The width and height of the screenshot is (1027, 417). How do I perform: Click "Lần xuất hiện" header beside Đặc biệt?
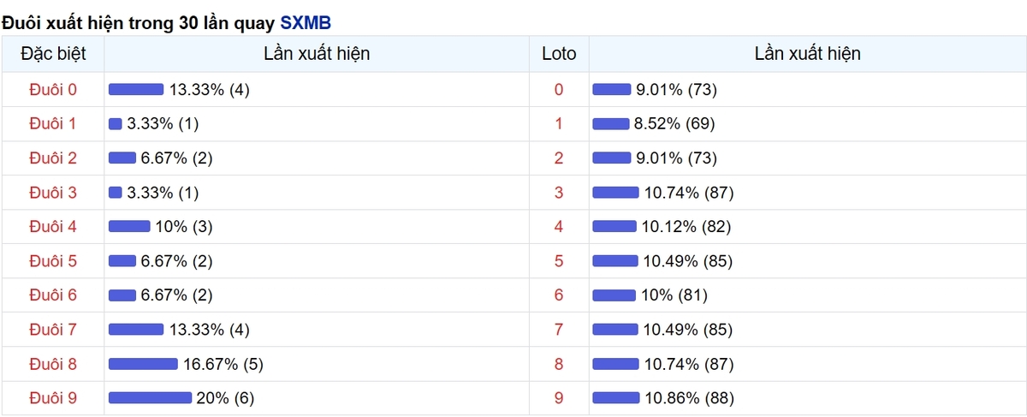pyautogui.click(x=317, y=54)
